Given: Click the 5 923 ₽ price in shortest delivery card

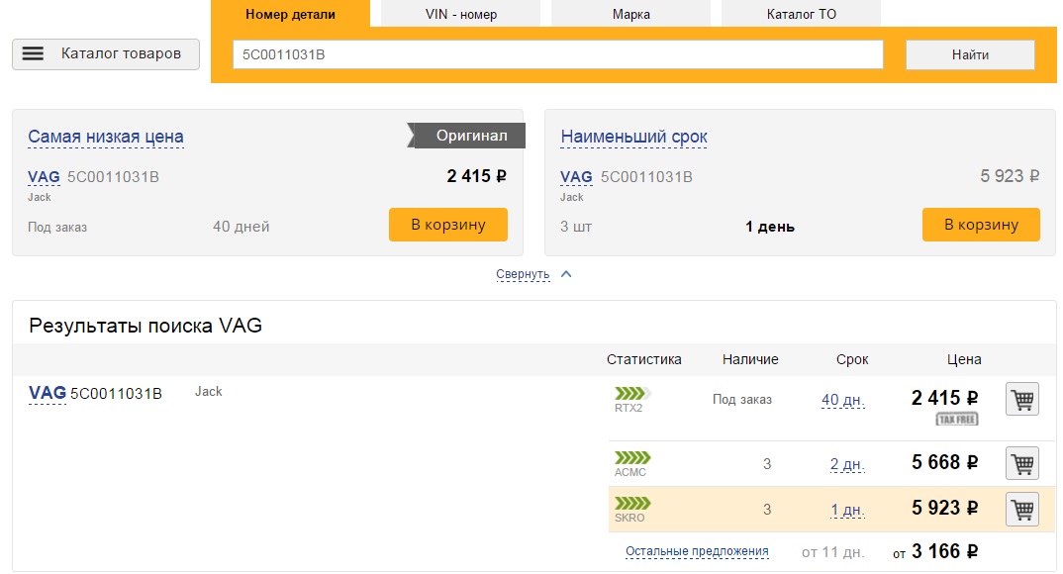Looking at the screenshot, I should click(x=1010, y=176).
